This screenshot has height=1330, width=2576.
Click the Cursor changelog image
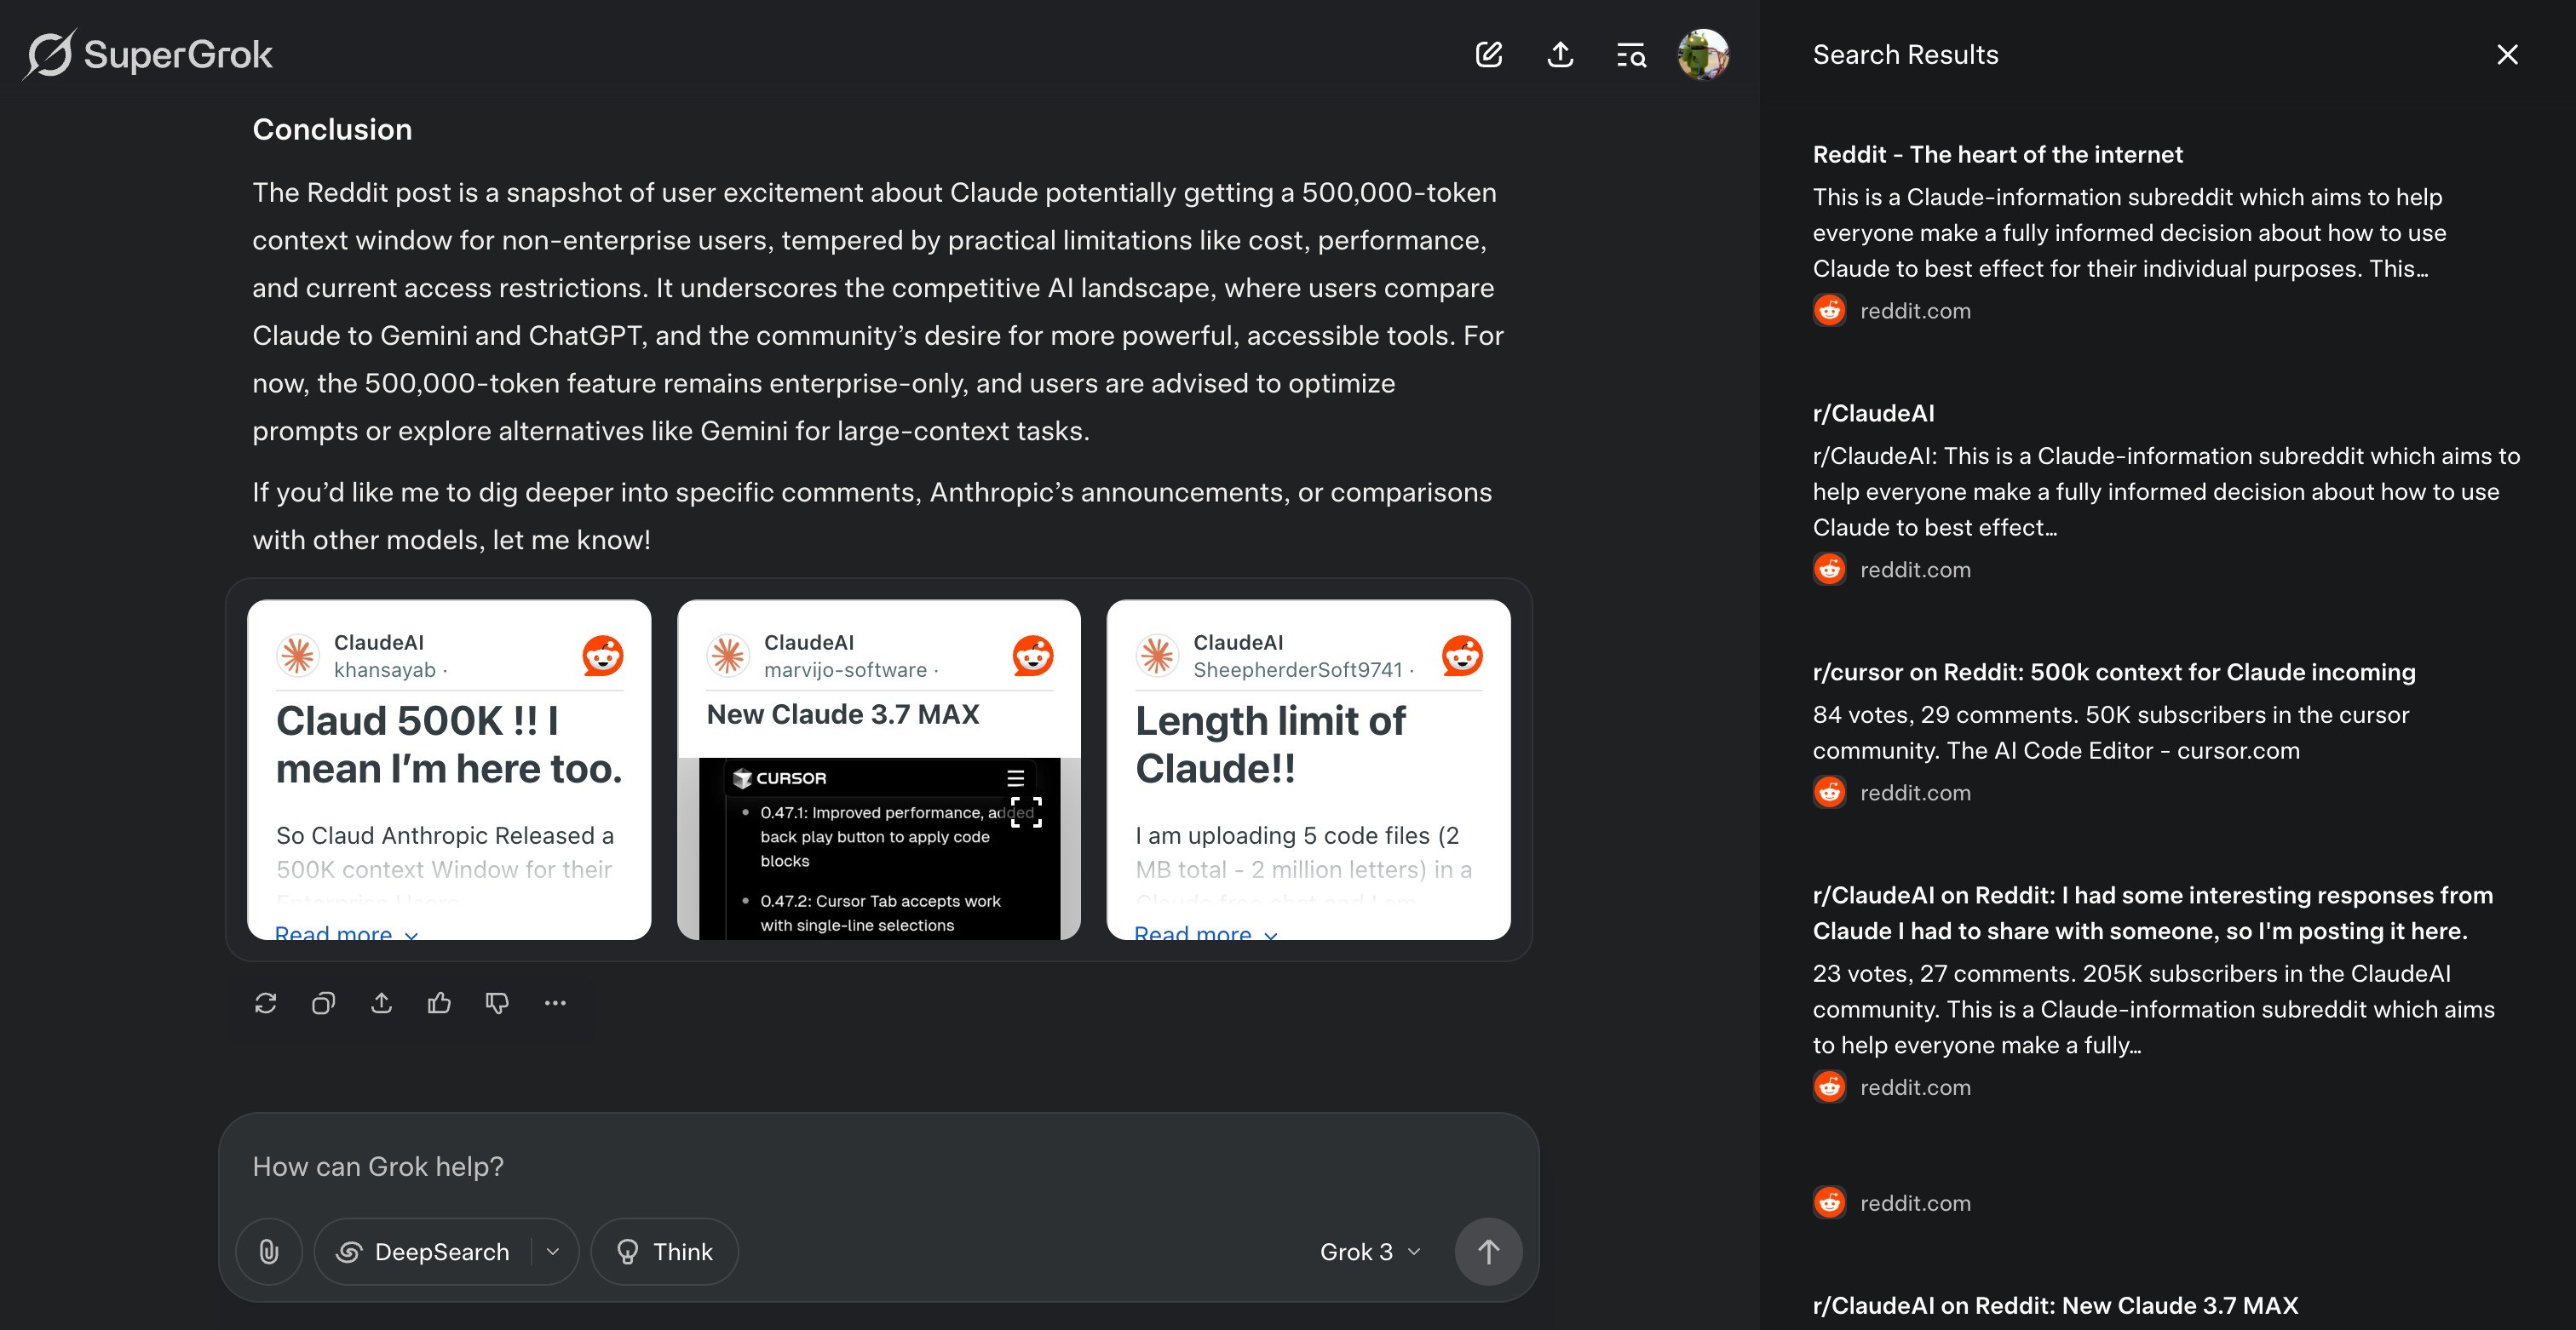878,848
